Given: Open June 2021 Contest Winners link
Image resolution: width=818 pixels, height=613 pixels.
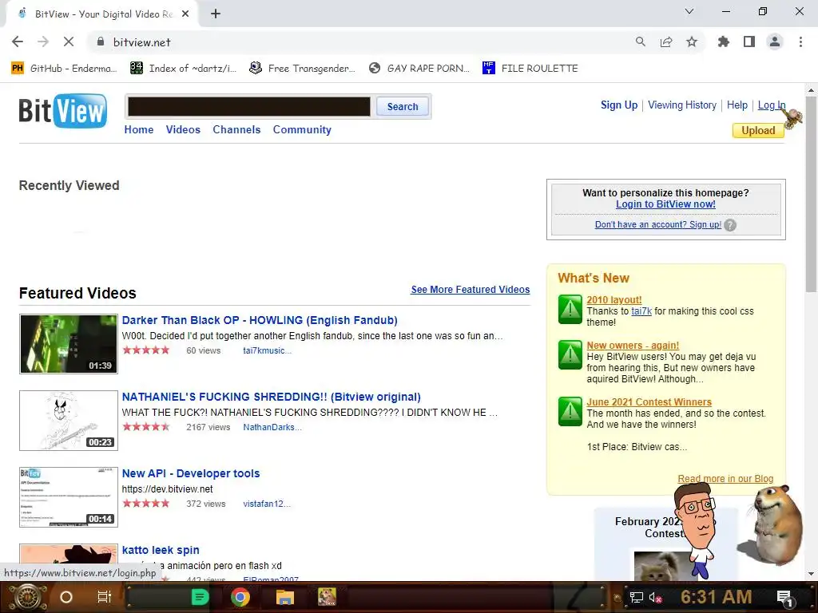Looking at the screenshot, I should (649, 402).
